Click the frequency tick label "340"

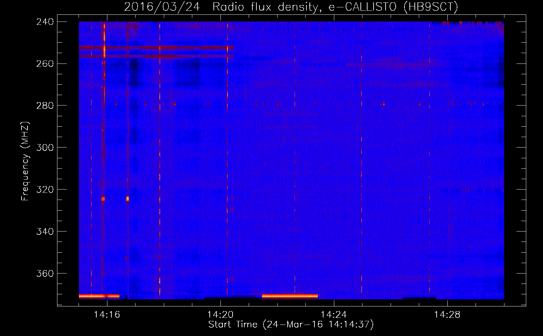point(45,232)
